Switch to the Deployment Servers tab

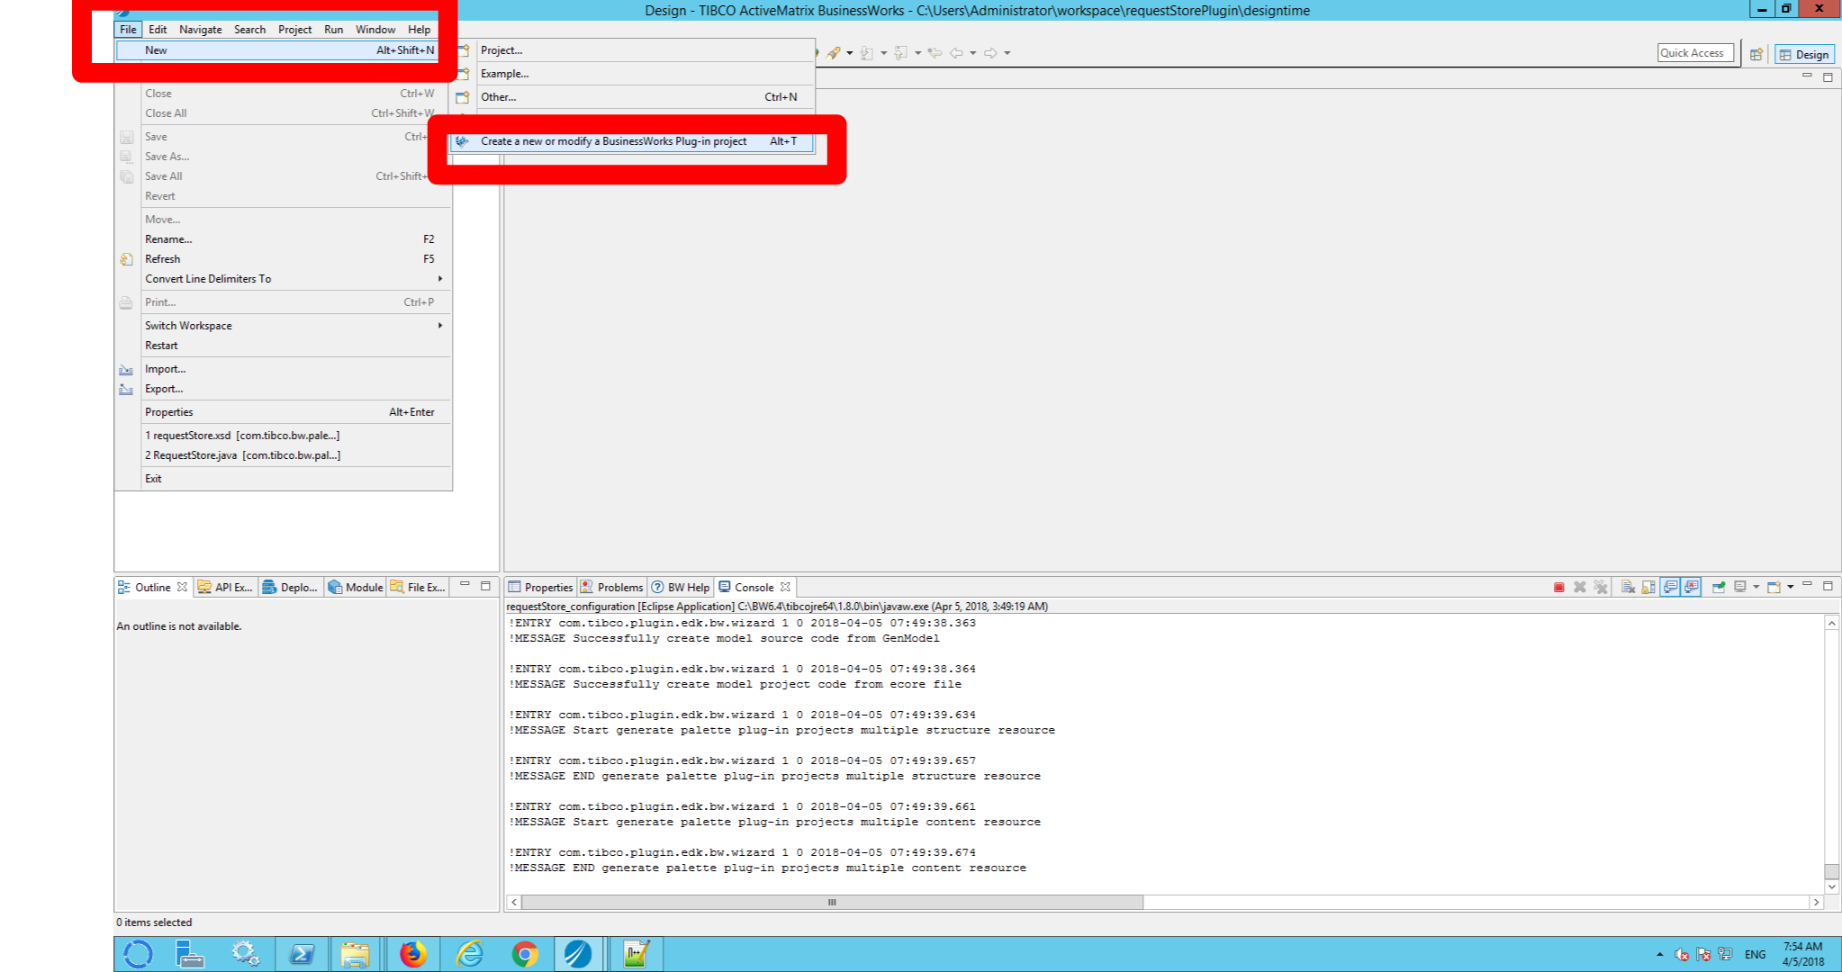pos(290,587)
